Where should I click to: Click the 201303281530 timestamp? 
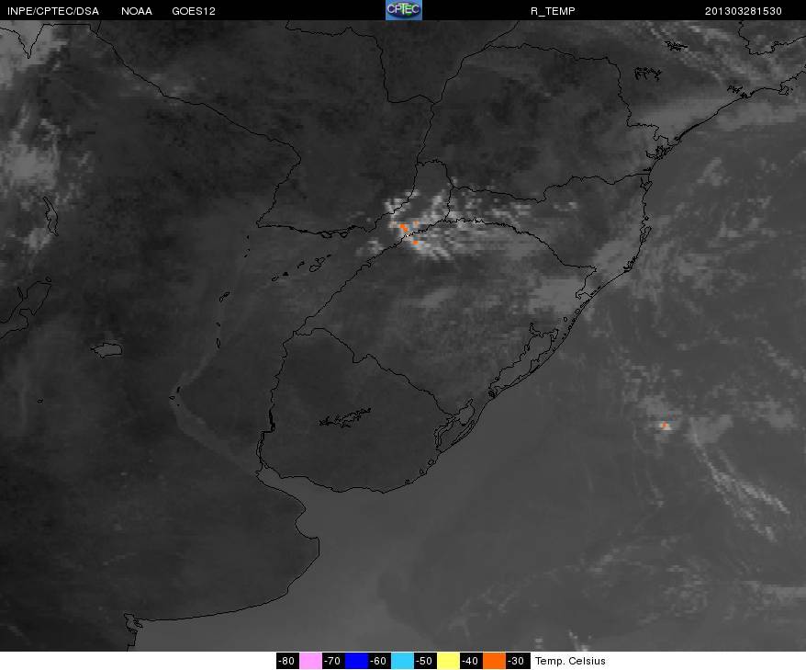pos(744,11)
